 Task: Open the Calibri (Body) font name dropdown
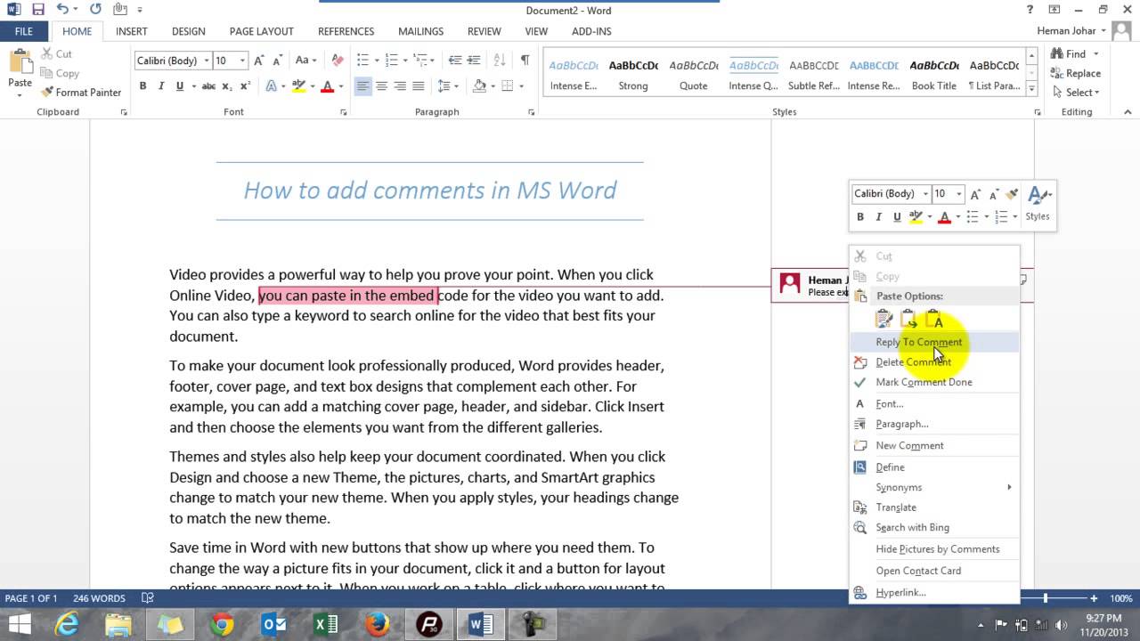pos(207,61)
